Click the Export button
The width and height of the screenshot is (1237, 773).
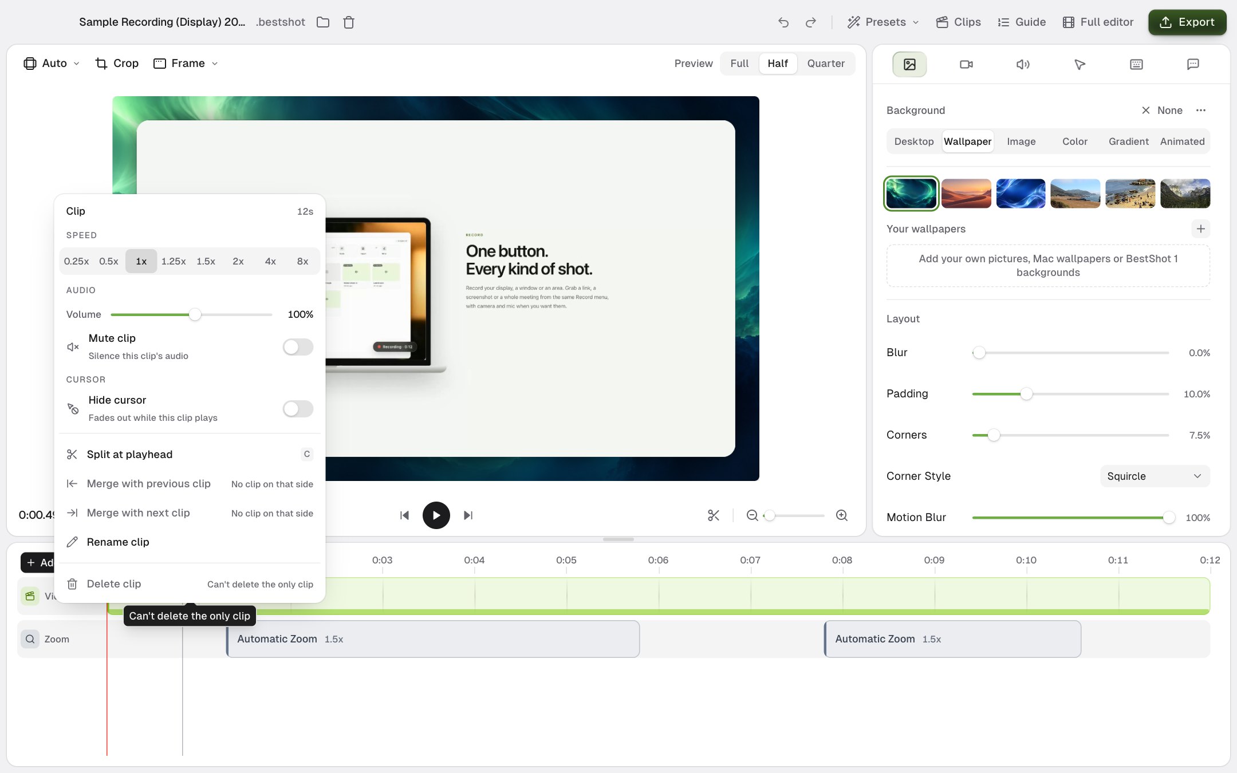click(1187, 22)
